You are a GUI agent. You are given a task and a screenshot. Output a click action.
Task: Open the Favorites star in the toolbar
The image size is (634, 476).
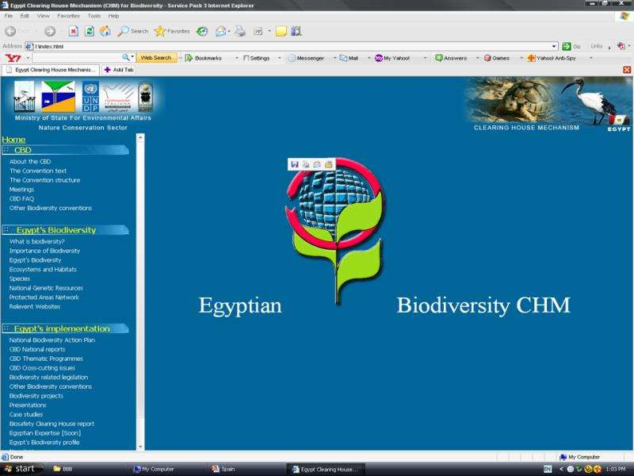pos(172,31)
